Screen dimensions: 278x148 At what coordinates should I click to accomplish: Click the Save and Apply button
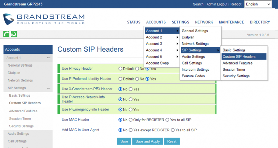147,141
